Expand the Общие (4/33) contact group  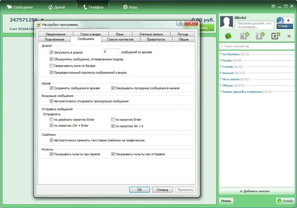[221, 85]
